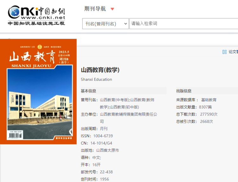Open the 刊名(曾用刊名) search field dropdown

point(105,24)
